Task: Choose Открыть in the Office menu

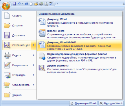Action: pos(19,25)
